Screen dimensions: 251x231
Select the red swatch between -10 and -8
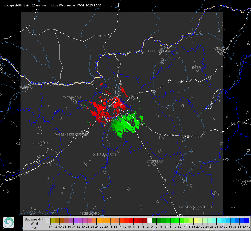click(x=131, y=220)
